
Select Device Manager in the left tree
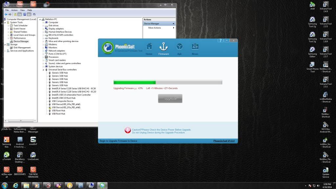pos(21,41)
